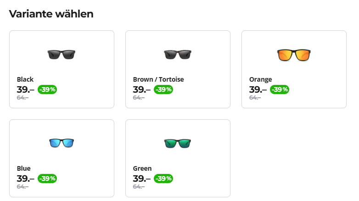359x201 pixels.
Task: Click the -39% badge on Green variant
Action: coord(163,179)
